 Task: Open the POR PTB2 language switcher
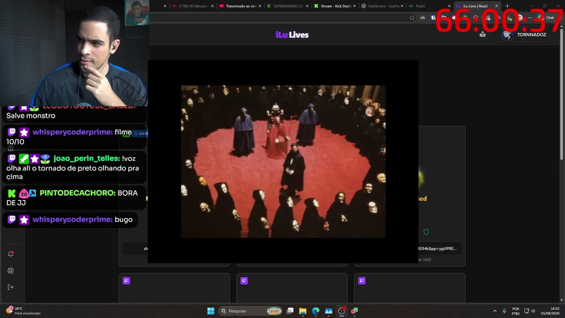click(516, 311)
